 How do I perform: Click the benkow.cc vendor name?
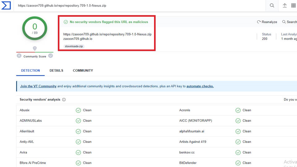[187, 152]
